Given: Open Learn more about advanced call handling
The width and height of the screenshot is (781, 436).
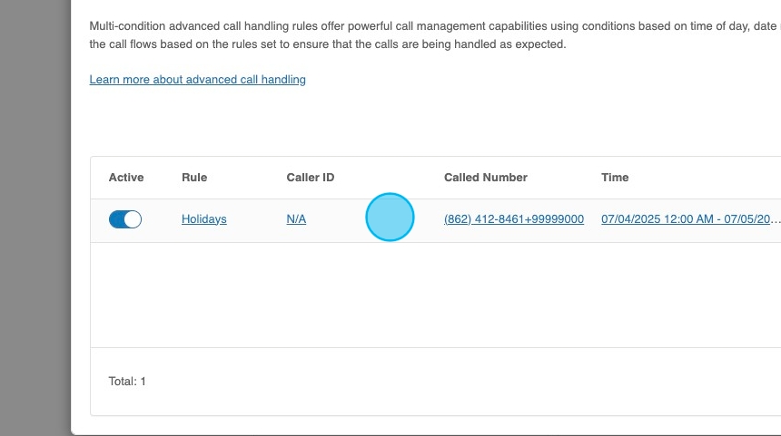Looking at the screenshot, I should pos(197,80).
